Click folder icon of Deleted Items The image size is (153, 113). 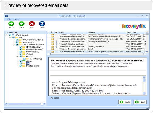point(24,66)
